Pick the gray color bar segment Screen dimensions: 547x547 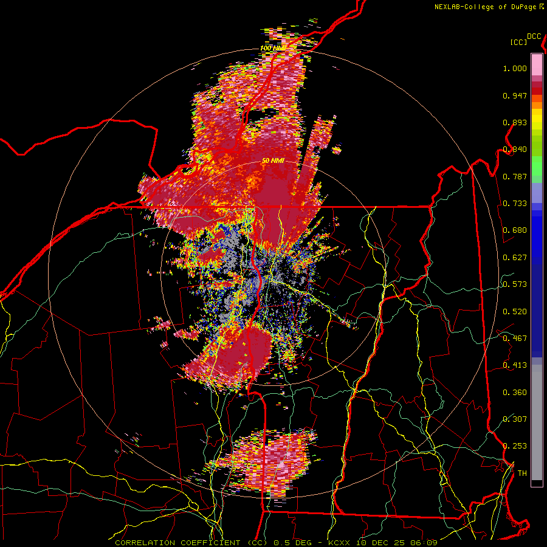click(537, 422)
